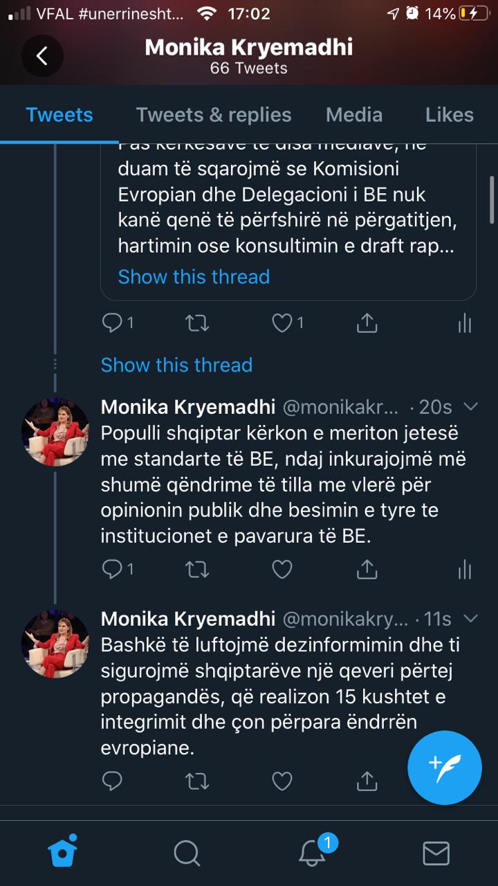Expand options chevron on the 11s tweet
Viewport: 498px width, 886px height.
pos(470,618)
